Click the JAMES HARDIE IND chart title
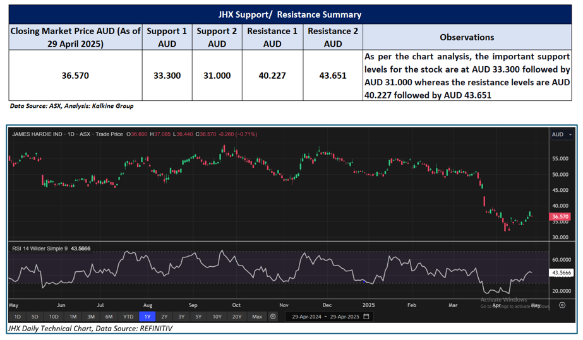The image size is (583, 340). pyautogui.click(x=37, y=134)
